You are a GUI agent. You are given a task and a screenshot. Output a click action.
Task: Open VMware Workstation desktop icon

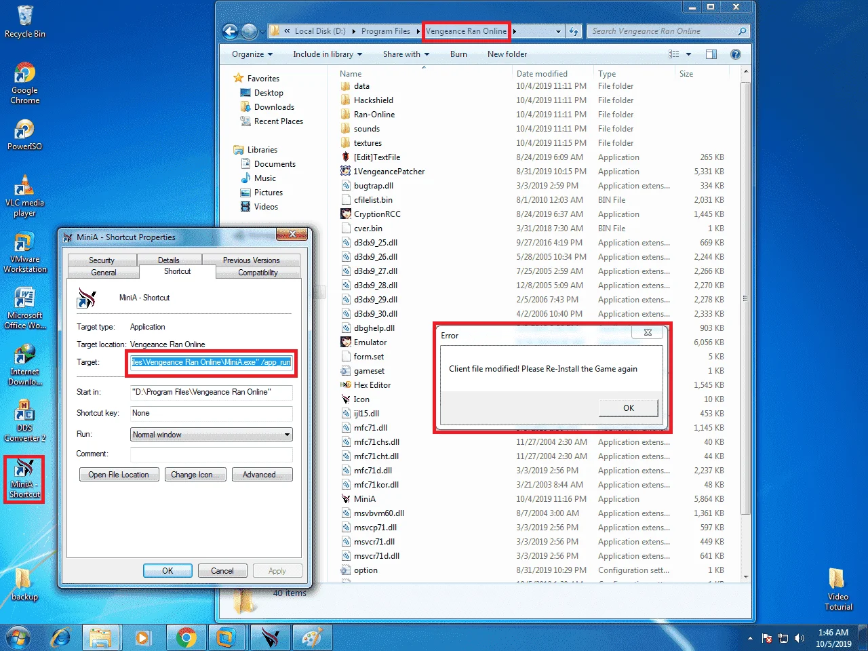pos(25,252)
